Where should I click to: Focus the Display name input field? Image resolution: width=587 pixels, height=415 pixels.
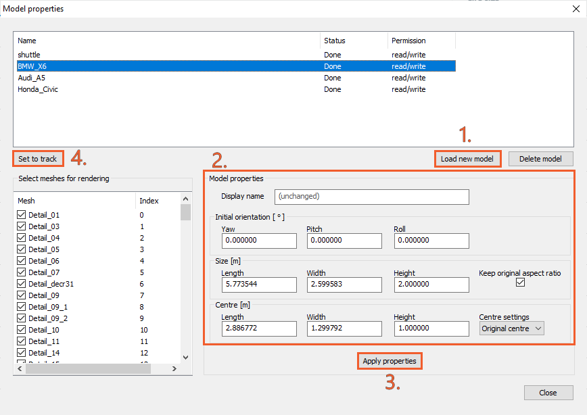372,197
